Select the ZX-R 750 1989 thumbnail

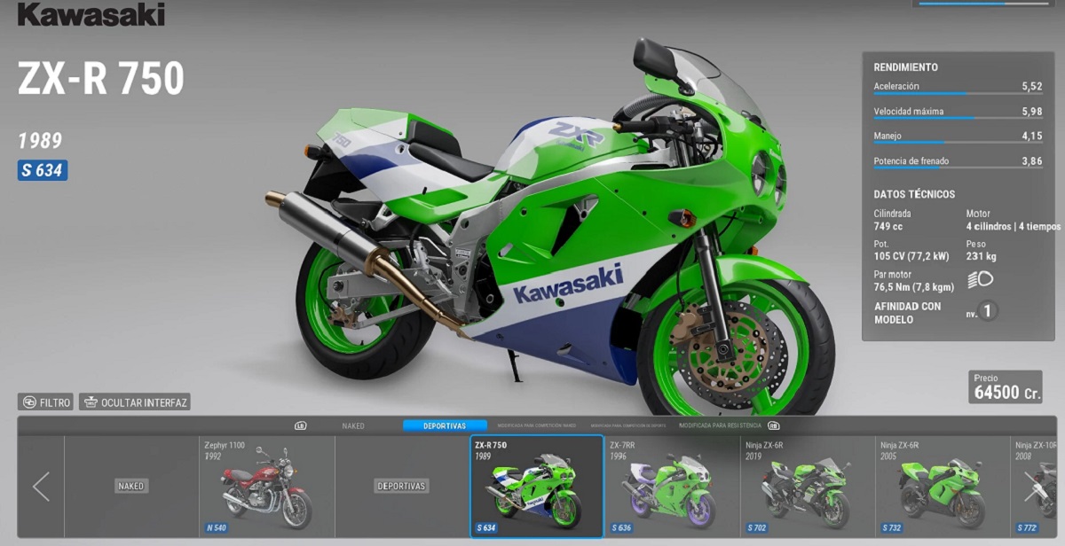537,487
